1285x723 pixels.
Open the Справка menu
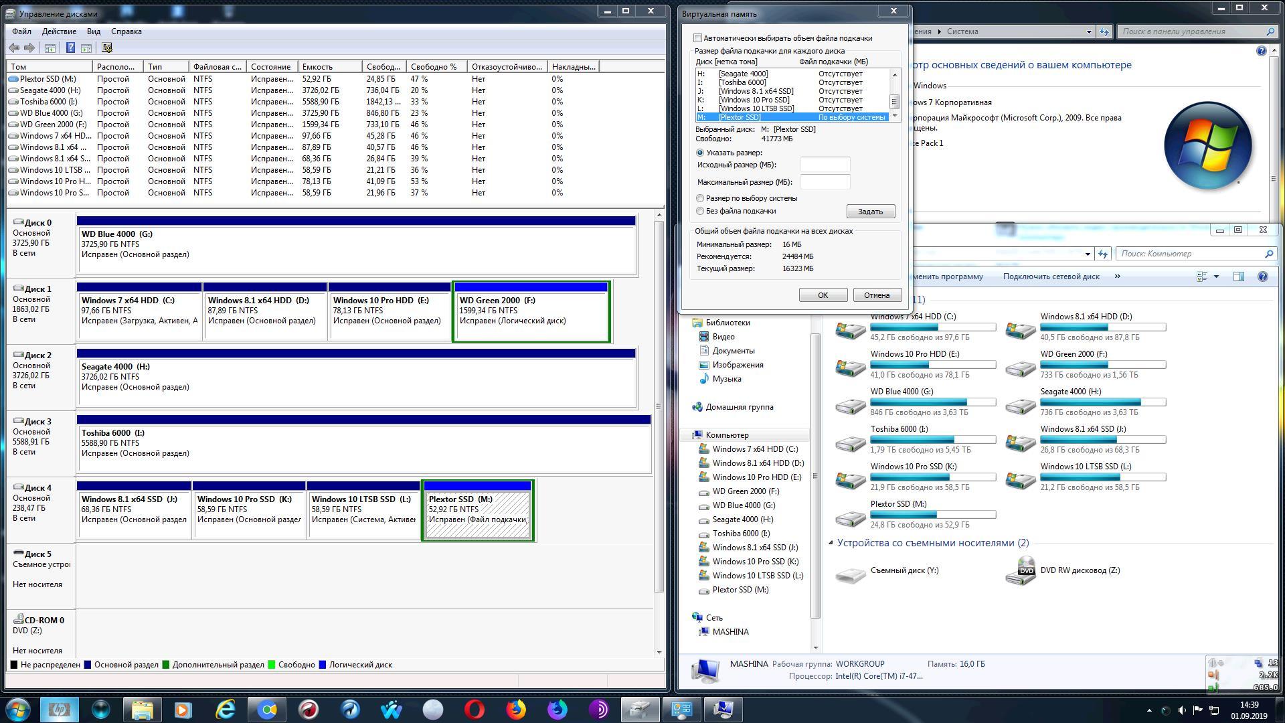[x=126, y=31]
